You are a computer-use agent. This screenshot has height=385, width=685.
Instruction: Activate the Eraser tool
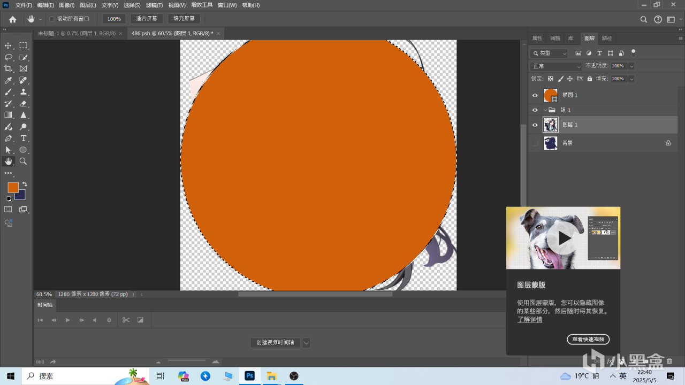click(24, 104)
